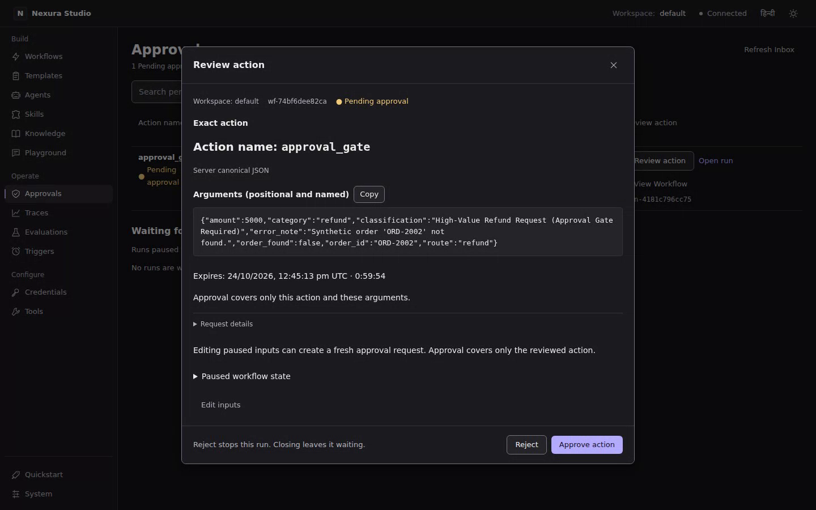This screenshot has width=816, height=510.
Task: Click the Workspace default label in header
Action: pyautogui.click(x=649, y=13)
